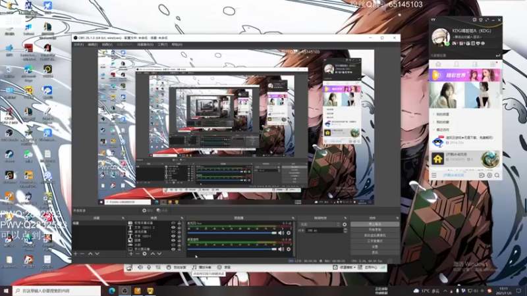
Task: Toggle visibility of 游戏采集 source
Action: (x=173, y=232)
